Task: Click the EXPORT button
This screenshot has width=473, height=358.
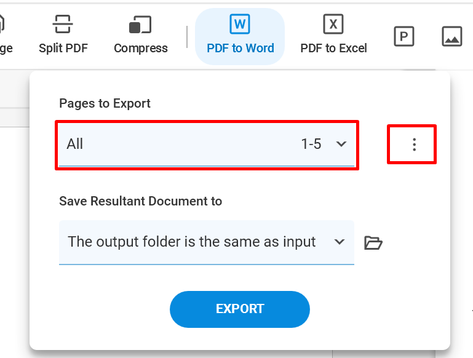Action: click(240, 309)
